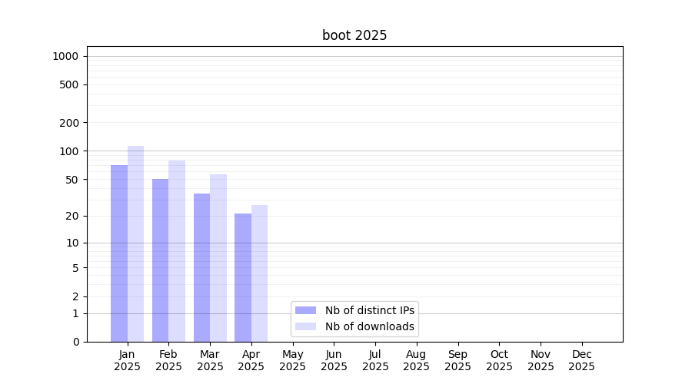This screenshot has width=692, height=384.
Task: Select the February downloads bar
Action: [177, 251]
